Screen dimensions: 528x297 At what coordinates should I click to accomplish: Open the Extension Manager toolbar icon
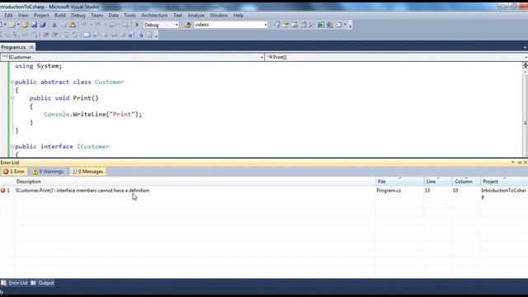[x=330, y=25]
